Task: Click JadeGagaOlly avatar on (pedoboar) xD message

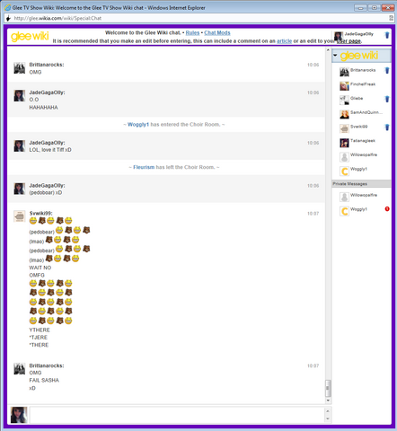Action: [20, 189]
